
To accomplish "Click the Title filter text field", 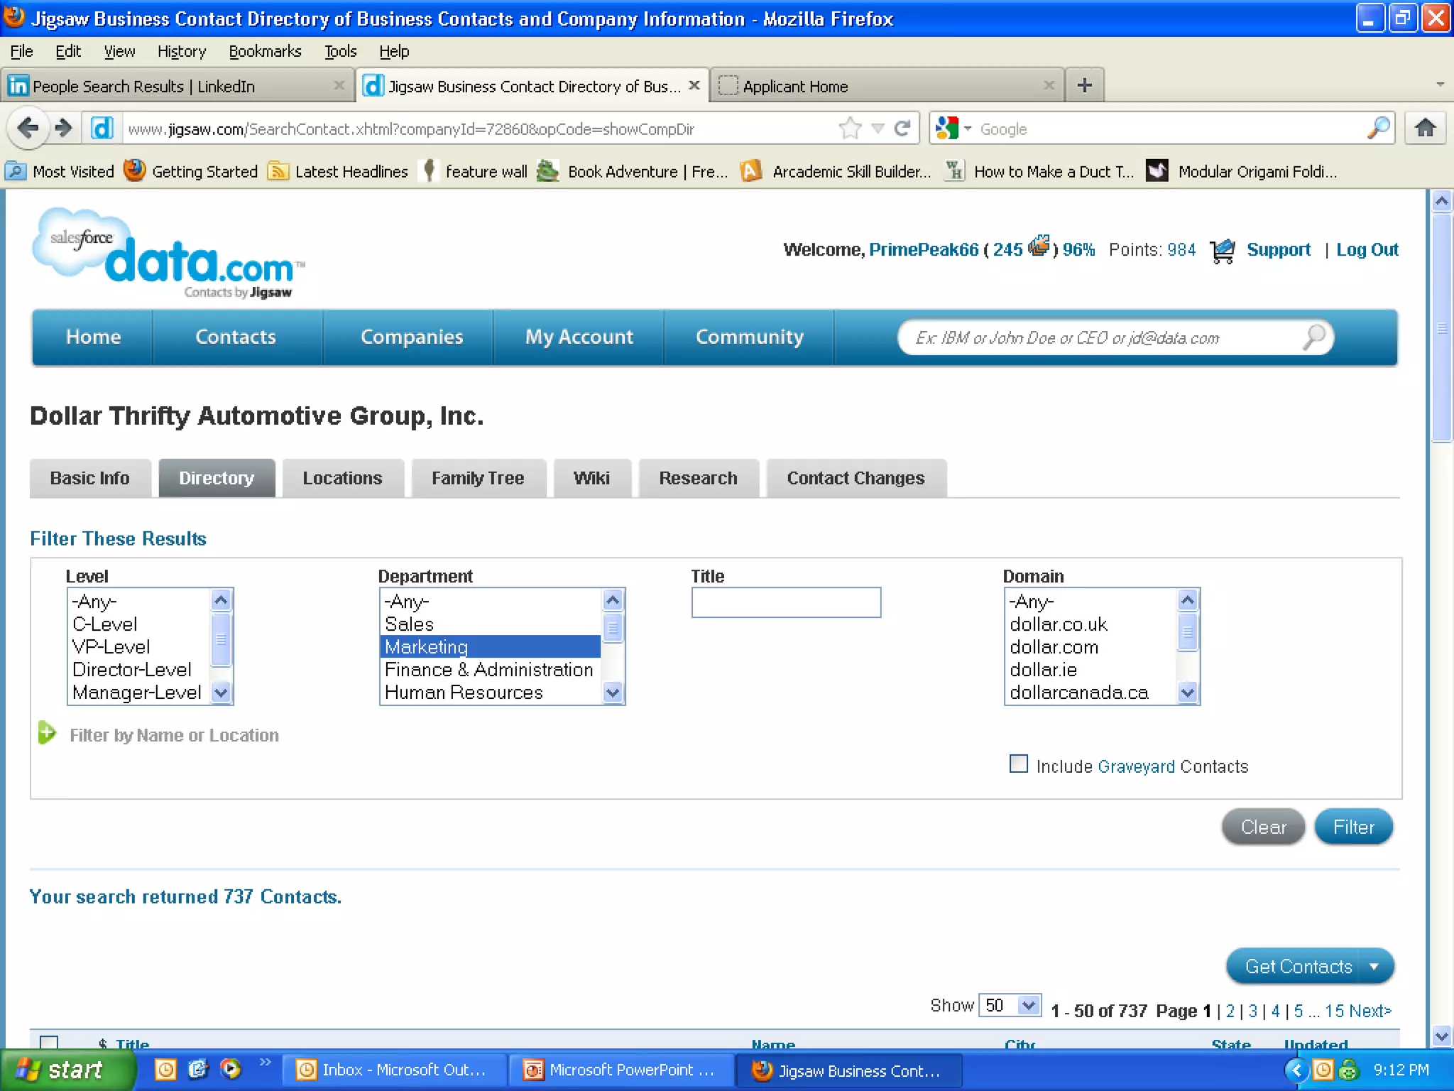I will (x=786, y=602).
